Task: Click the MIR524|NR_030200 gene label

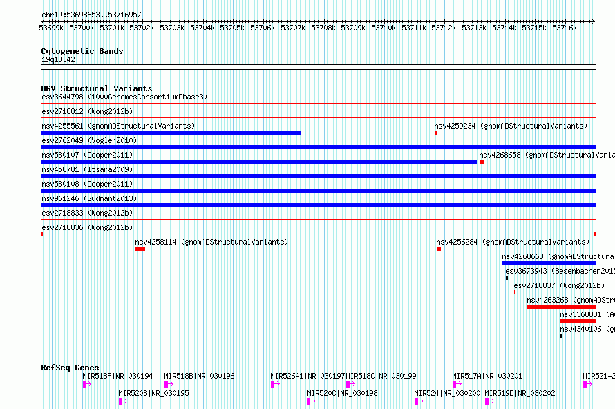Action: click(448, 393)
